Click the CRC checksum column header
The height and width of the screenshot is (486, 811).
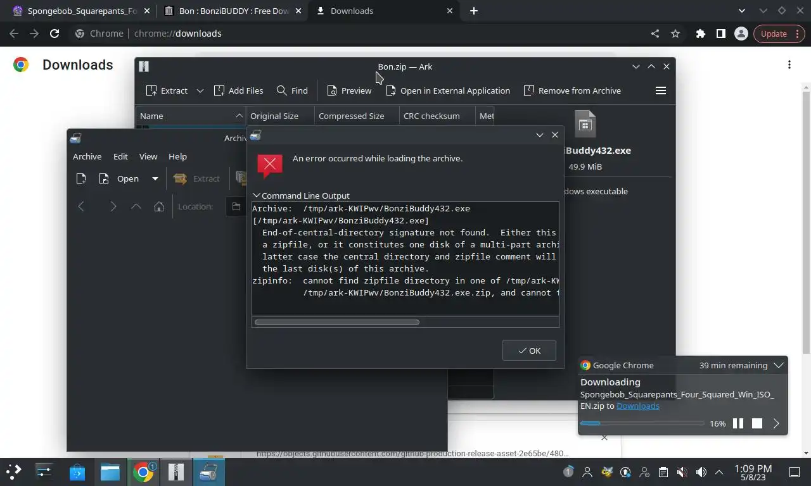point(437,116)
